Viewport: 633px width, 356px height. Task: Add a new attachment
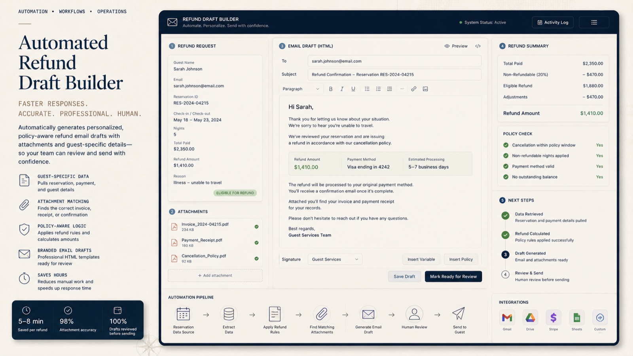[215, 275]
